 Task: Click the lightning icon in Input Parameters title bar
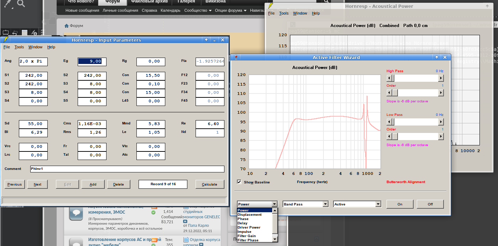(x=5, y=40)
